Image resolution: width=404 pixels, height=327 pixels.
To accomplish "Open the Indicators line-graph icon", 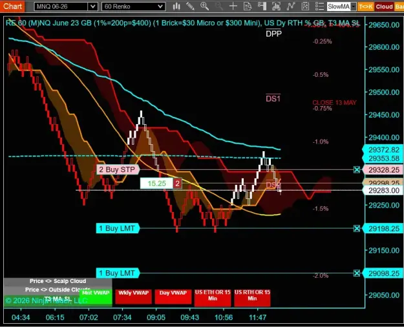I will pos(291,6).
